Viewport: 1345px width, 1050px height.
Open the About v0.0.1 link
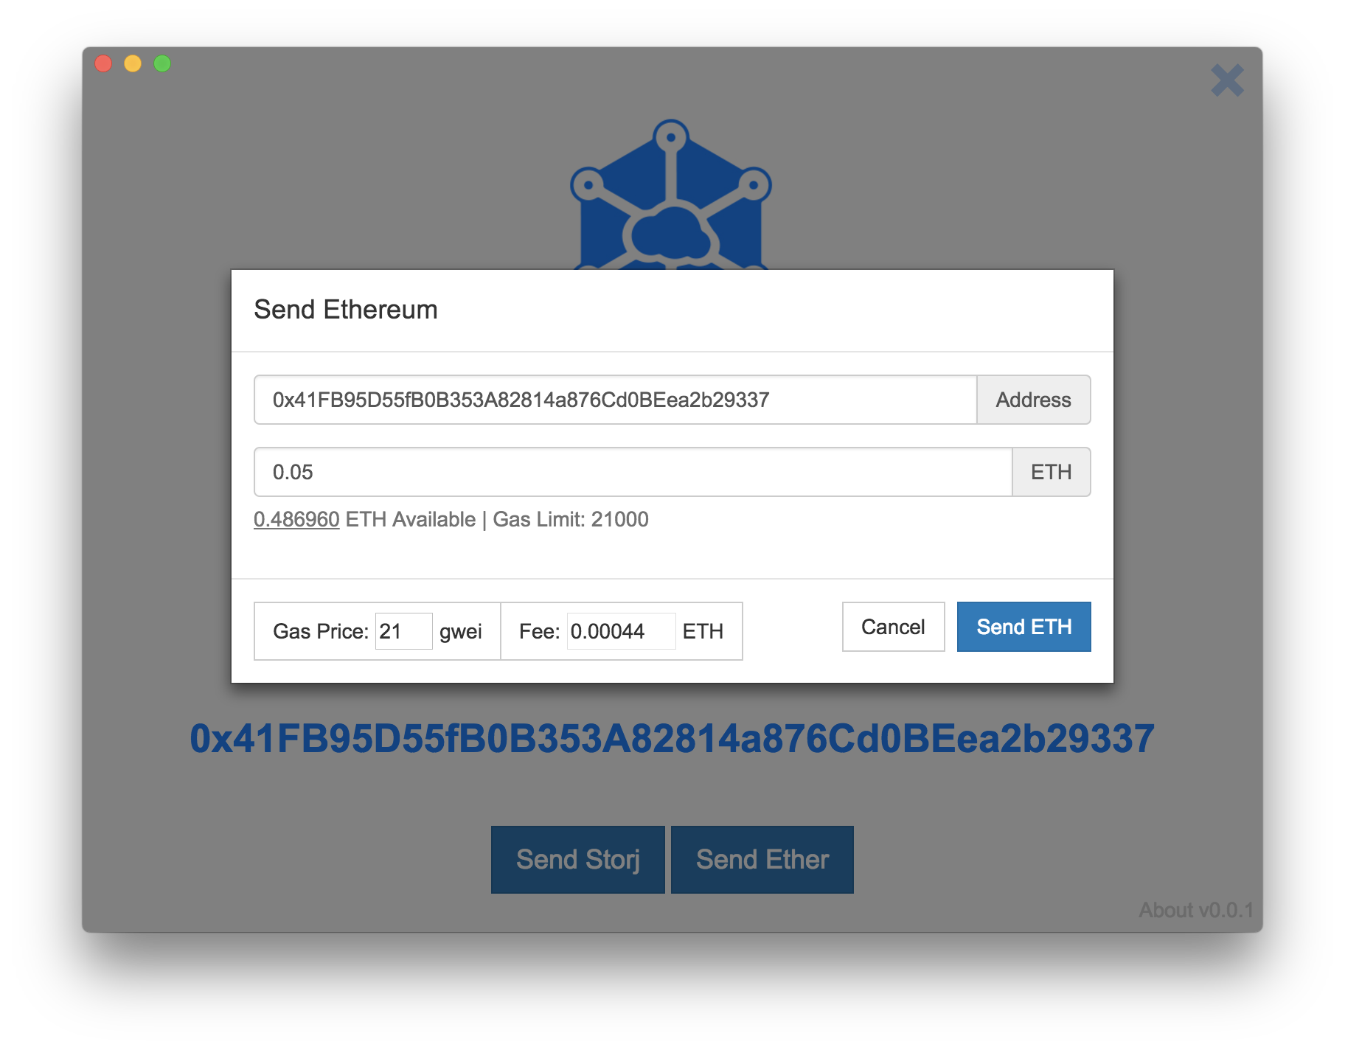1196,910
